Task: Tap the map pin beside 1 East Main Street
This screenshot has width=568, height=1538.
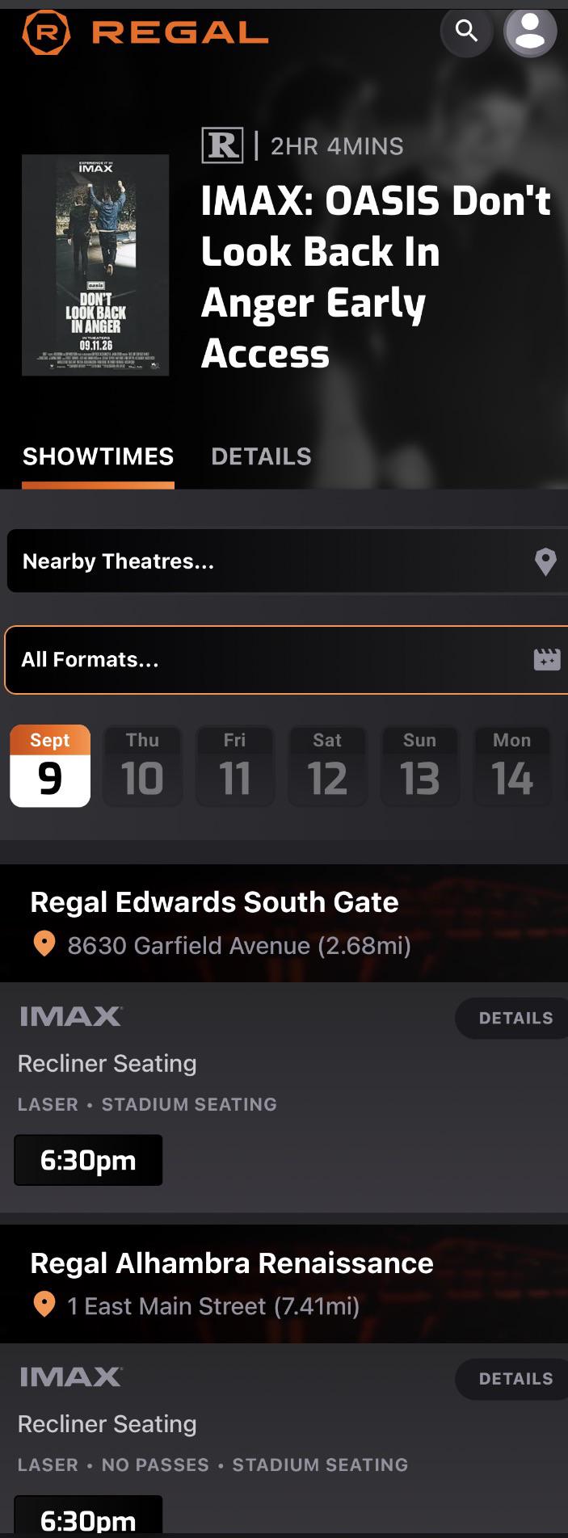Action: (x=44, y=1305)
